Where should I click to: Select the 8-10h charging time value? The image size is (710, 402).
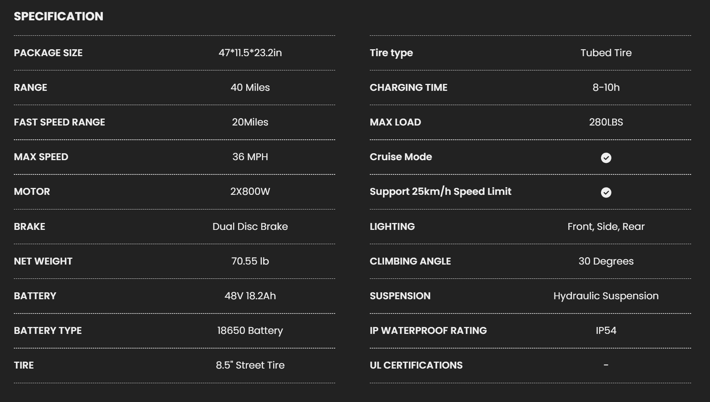pos(606,87)
